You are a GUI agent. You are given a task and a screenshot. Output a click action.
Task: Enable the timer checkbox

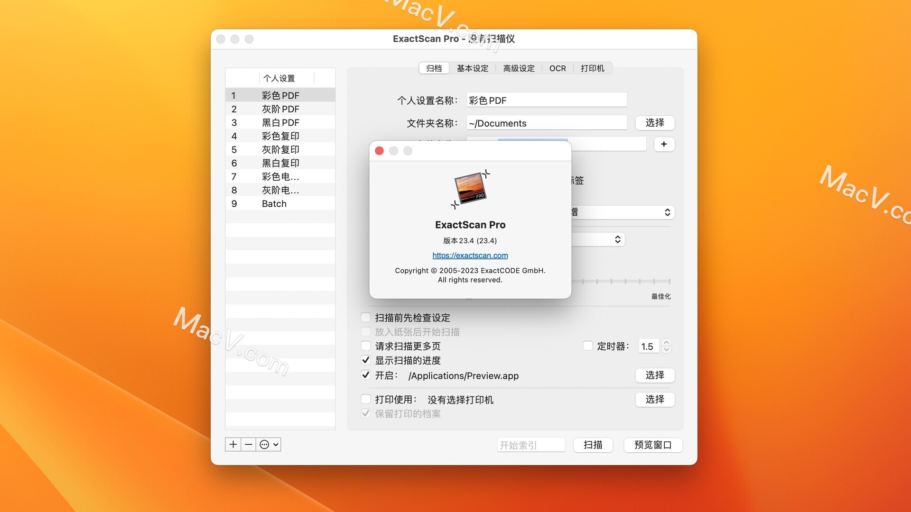587,346
